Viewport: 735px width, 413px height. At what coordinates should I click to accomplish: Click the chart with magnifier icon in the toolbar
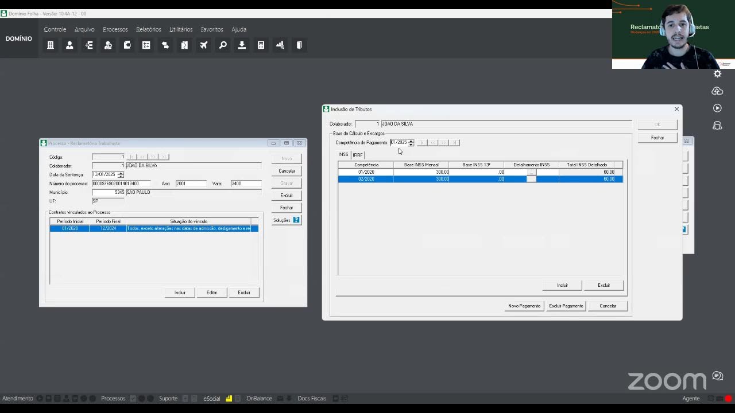[x=280, y=45]
